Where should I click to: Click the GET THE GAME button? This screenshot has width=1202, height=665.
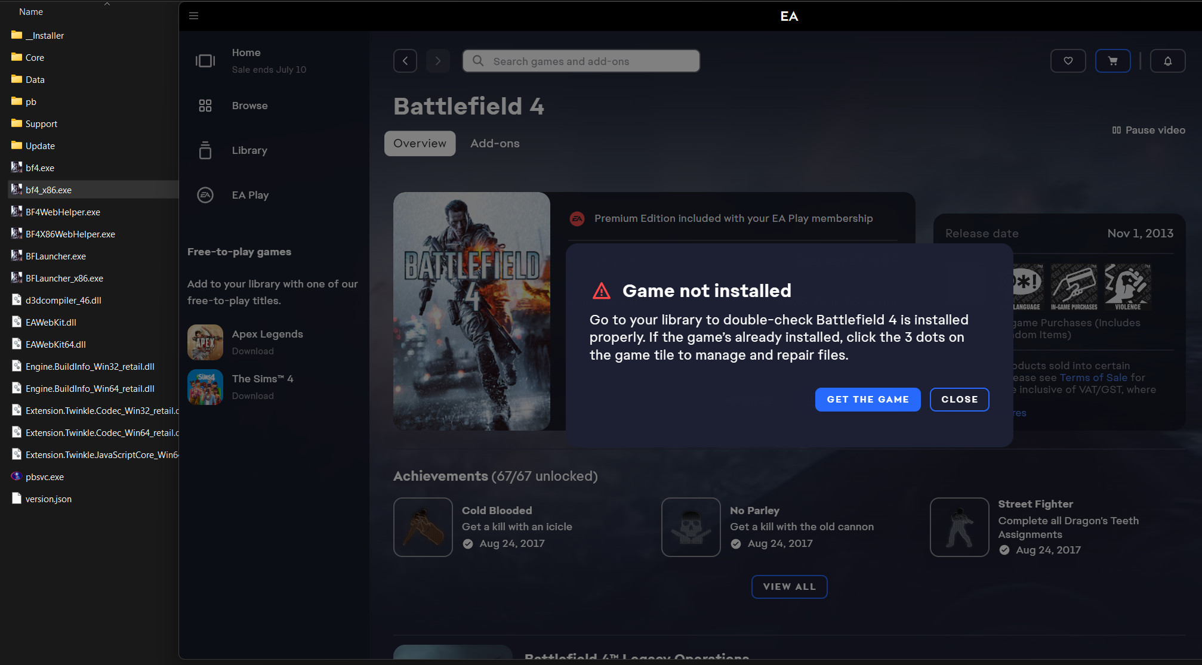[x=868, y=400]
